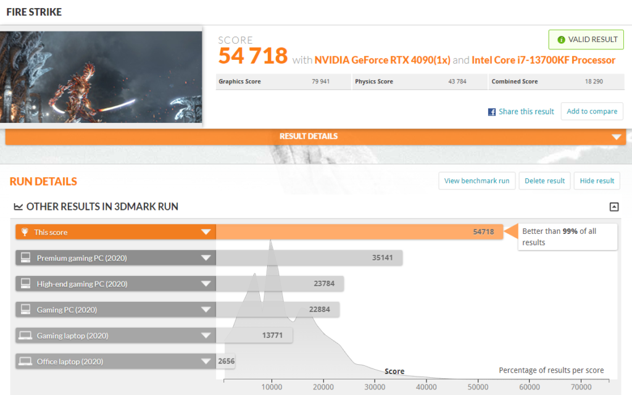Click the Combined Score value 18 290
Screen dimensions: 632x395
click(594, 81)
